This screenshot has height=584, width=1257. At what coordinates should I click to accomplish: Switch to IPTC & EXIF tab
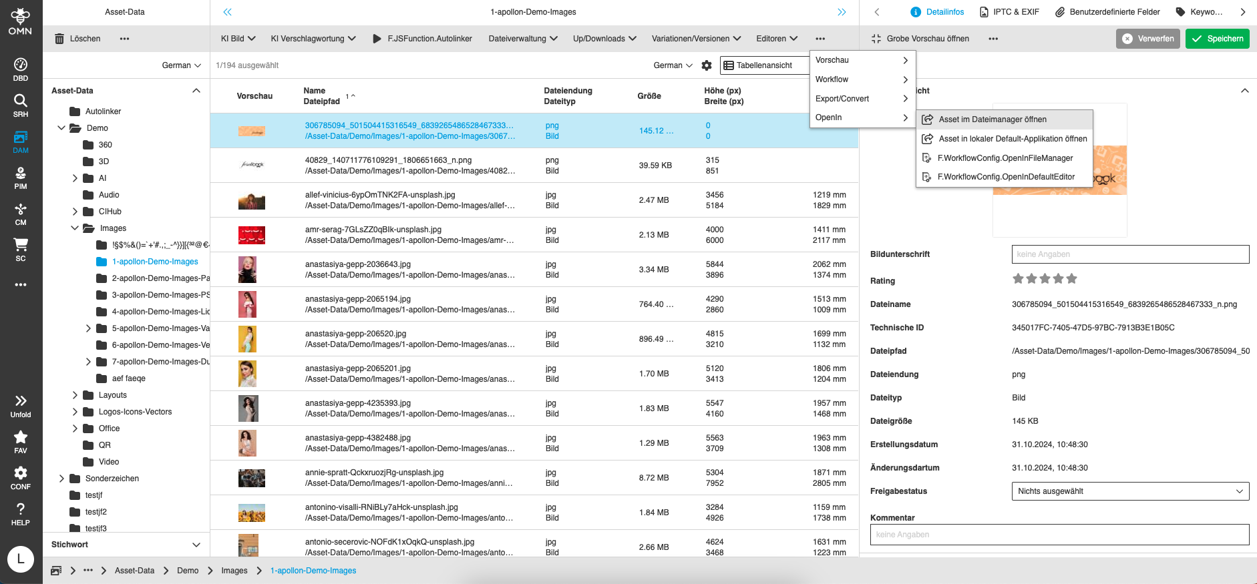(1009, 12)
